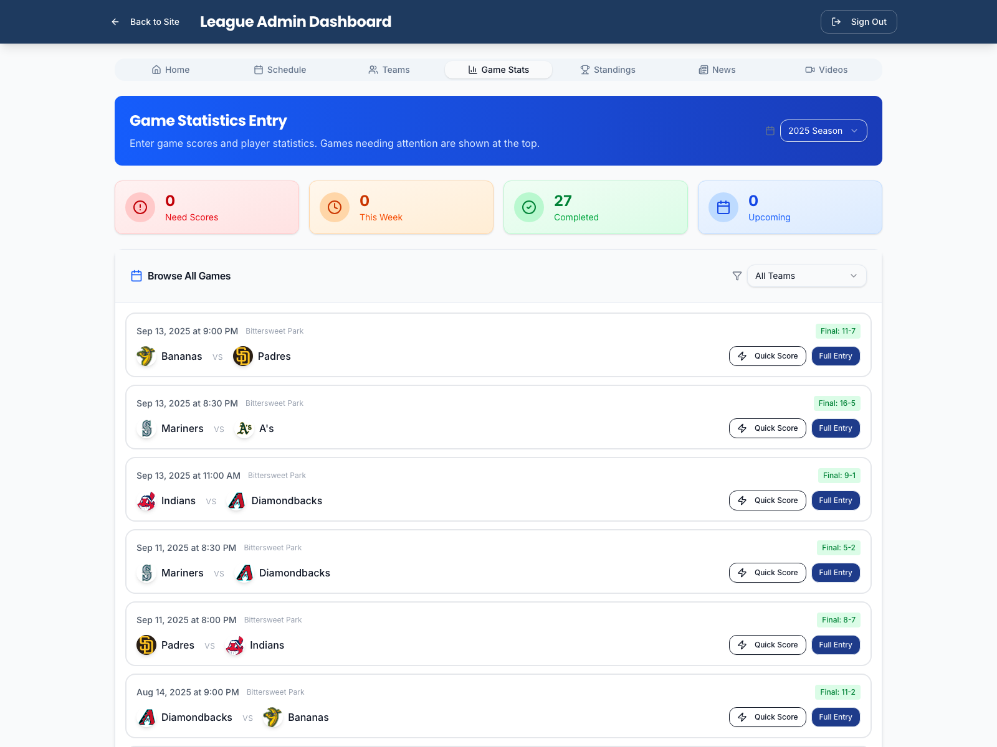Screen dimensions: 997x747
Task: Open the 2025 Season dropdown
Action: tap(823, 131)
